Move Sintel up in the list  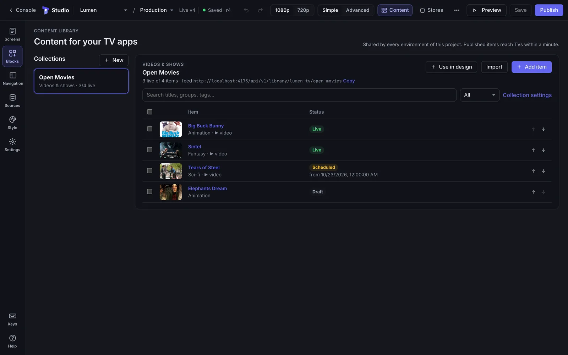pyautogui.click(x=533, y=150)
